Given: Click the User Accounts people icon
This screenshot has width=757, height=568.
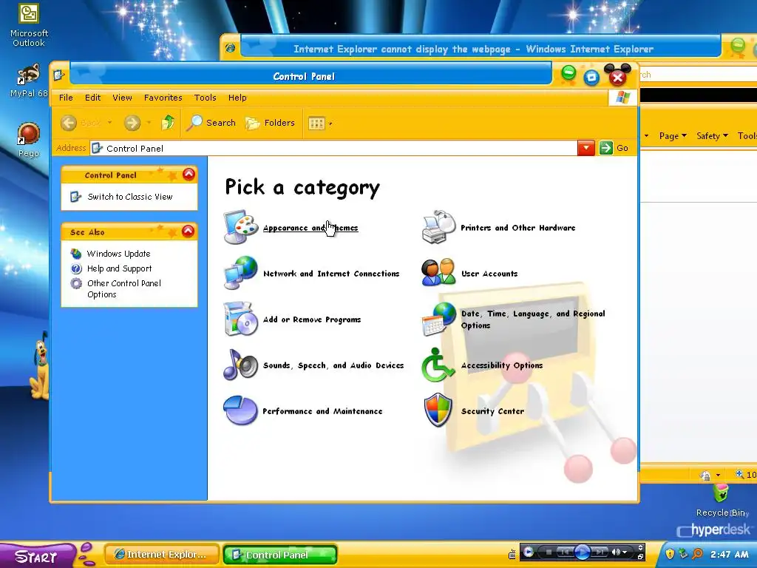Looking at the screenshot, I should (x=439, y=273).
